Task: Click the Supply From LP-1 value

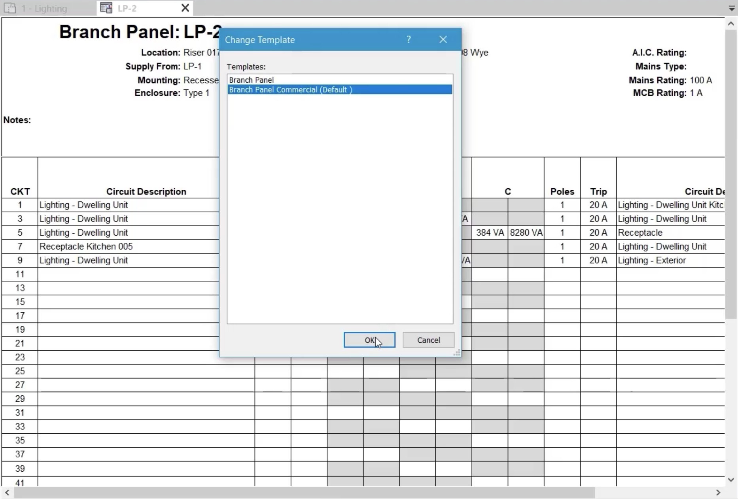Action: 192,66
